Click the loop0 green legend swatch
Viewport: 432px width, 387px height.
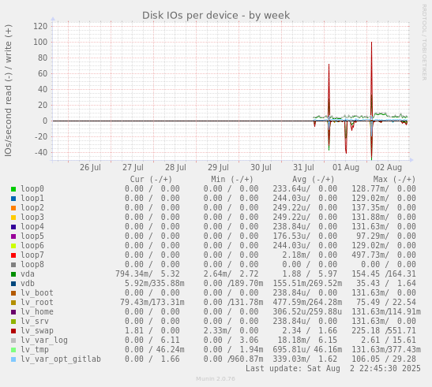coord(13,189)
